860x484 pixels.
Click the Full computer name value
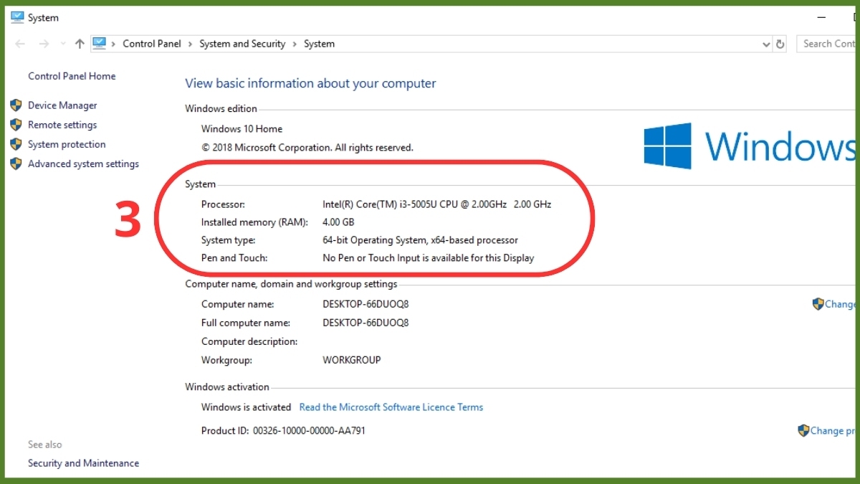click(365, 323)
